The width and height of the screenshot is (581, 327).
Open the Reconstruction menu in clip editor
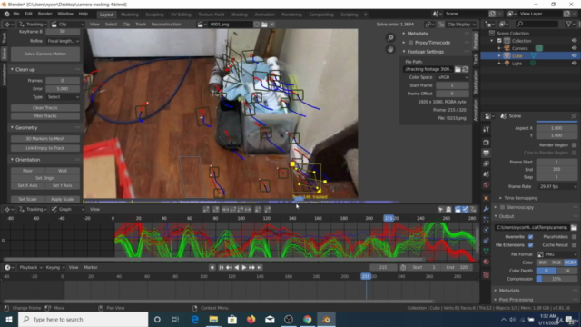pyautogui.click(x=166, y=25)
